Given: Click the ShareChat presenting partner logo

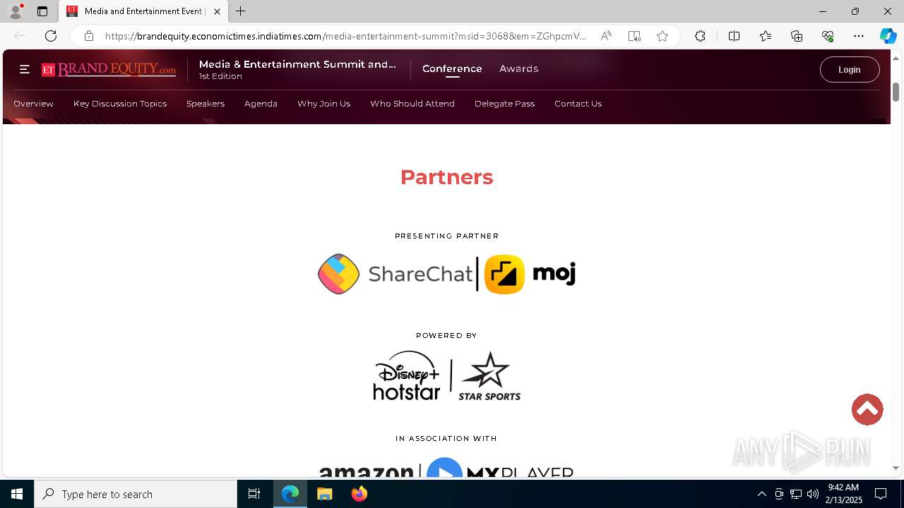Looking at the screenshot, I should [395, 274].
